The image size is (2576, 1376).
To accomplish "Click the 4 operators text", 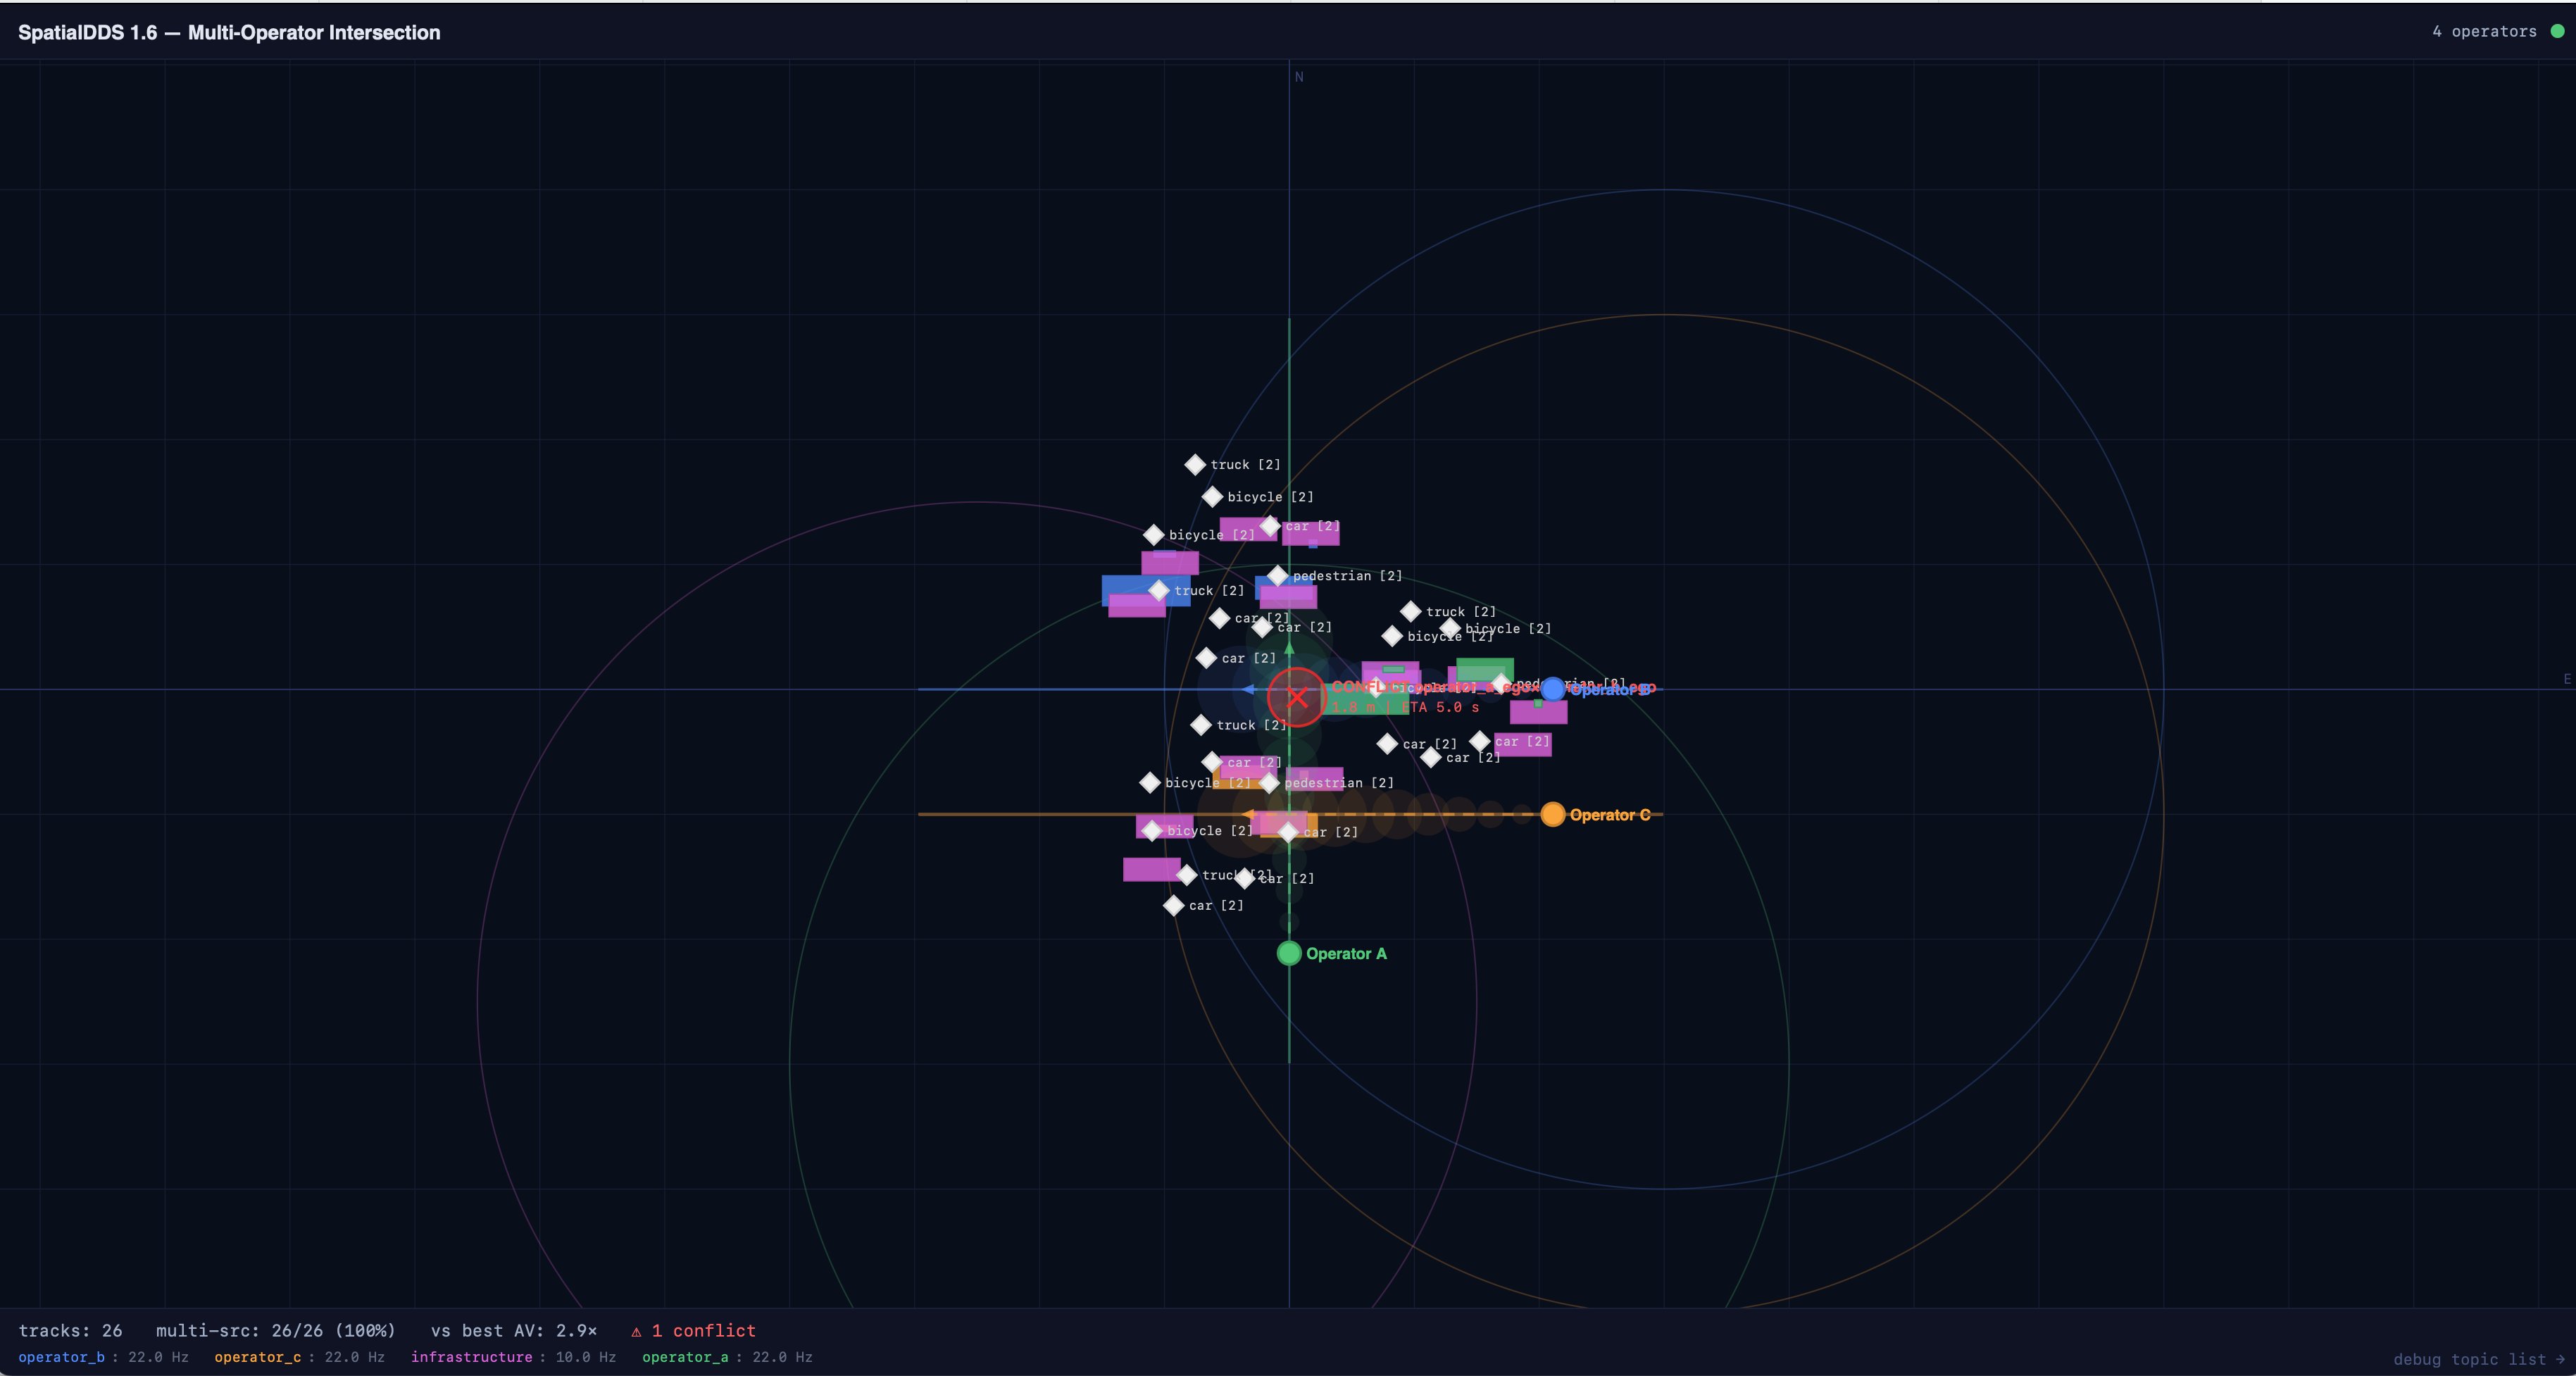I will 2484,31.
